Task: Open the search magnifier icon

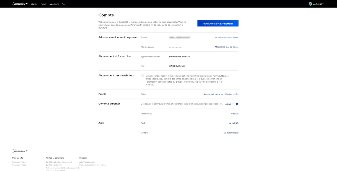Action: click(63, 4)
